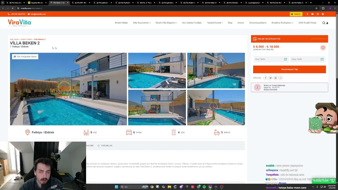338x190 pixels.
Task: Stop loading the page
Action: (12, 8)
